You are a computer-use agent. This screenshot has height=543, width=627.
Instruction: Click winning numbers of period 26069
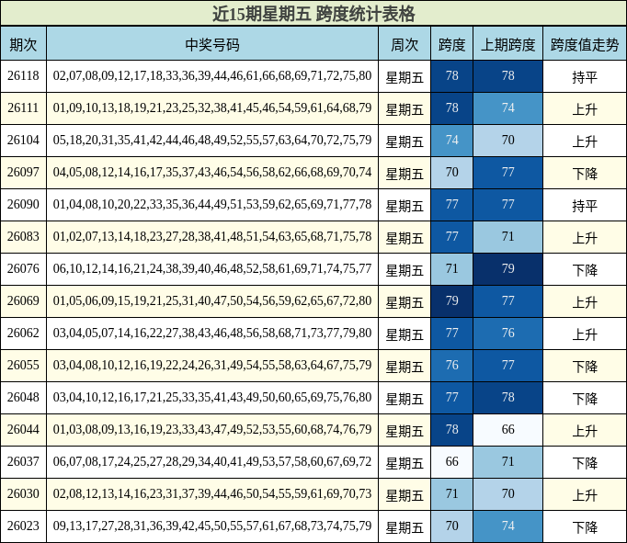[x=212, y=300]
